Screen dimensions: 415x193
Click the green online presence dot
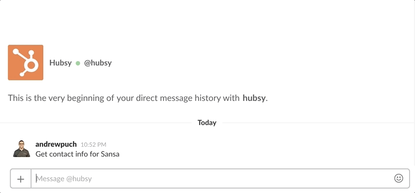tap(78, 63)
